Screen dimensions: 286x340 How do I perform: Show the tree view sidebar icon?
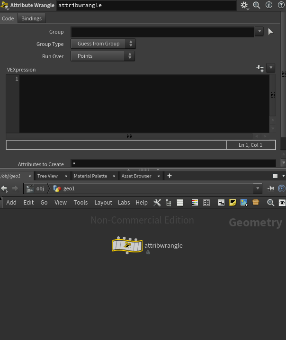169,203
